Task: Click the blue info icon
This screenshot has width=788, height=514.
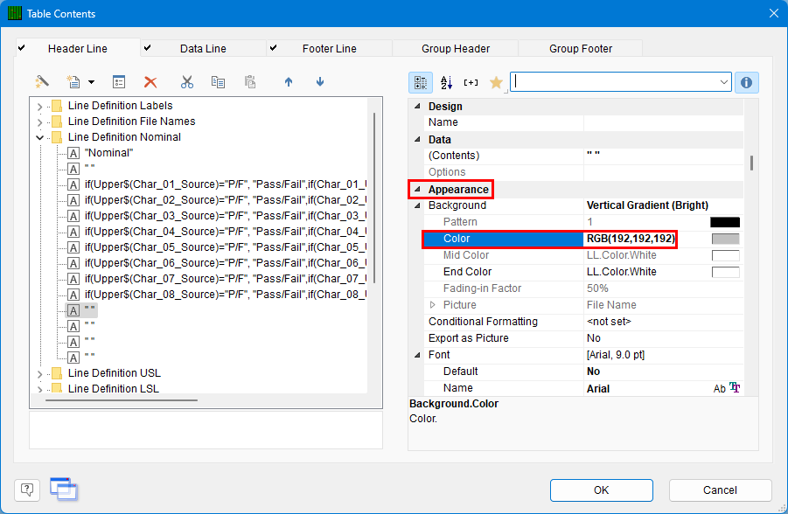Action: [x=746, y=82]
